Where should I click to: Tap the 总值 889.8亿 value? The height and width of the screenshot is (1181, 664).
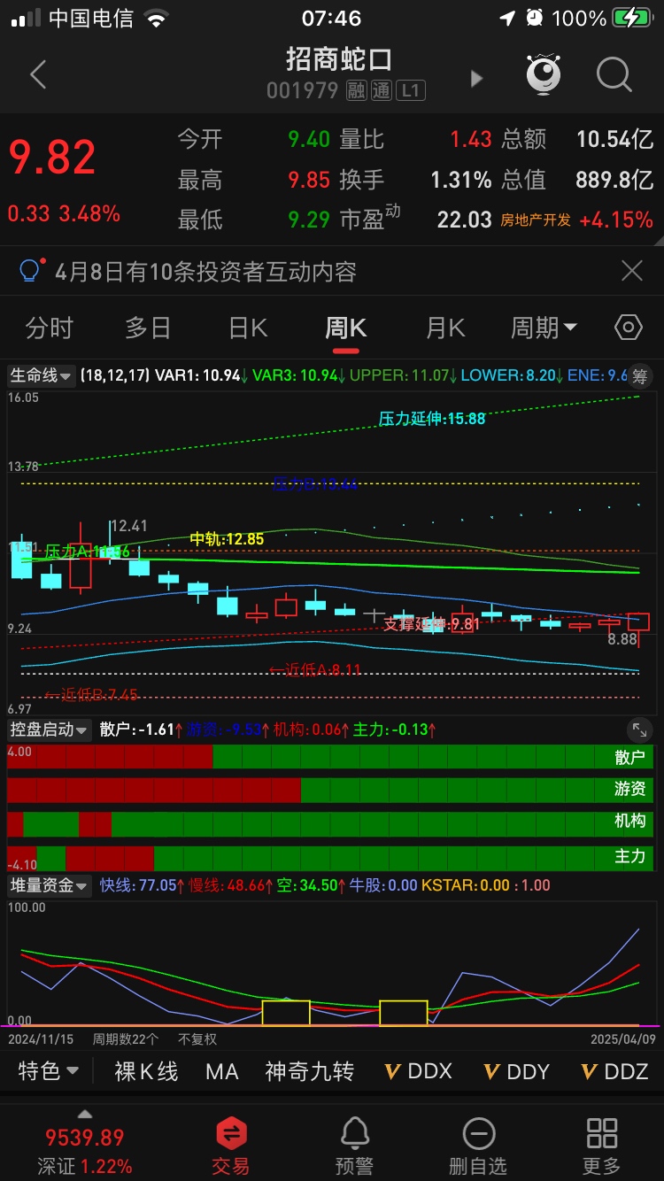(614, 180)
